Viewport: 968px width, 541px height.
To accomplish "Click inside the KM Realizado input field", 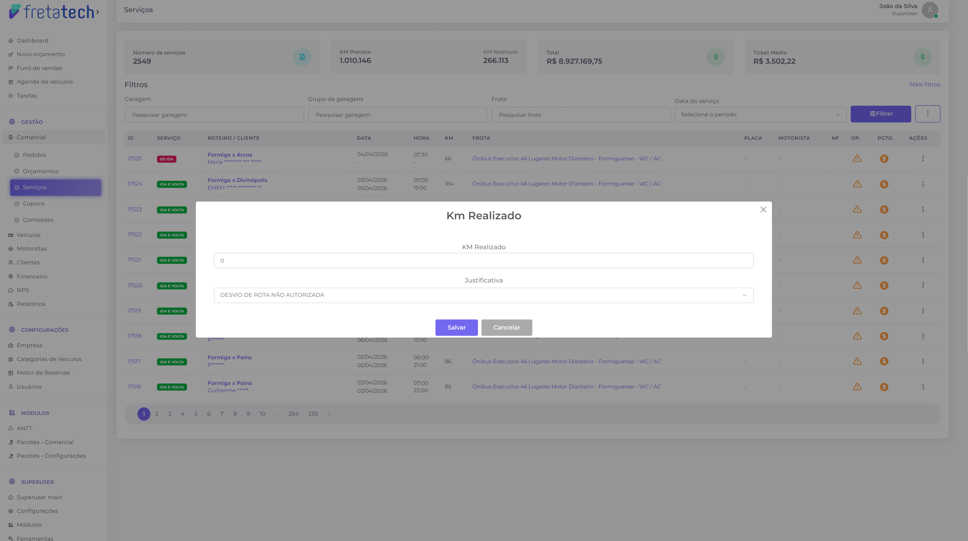I will [x=483, y=260].
